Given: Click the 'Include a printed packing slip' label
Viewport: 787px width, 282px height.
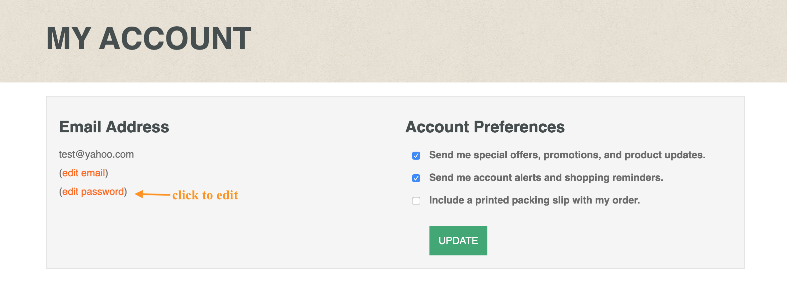Looking at the screenshot, I should tap(534, 200).
